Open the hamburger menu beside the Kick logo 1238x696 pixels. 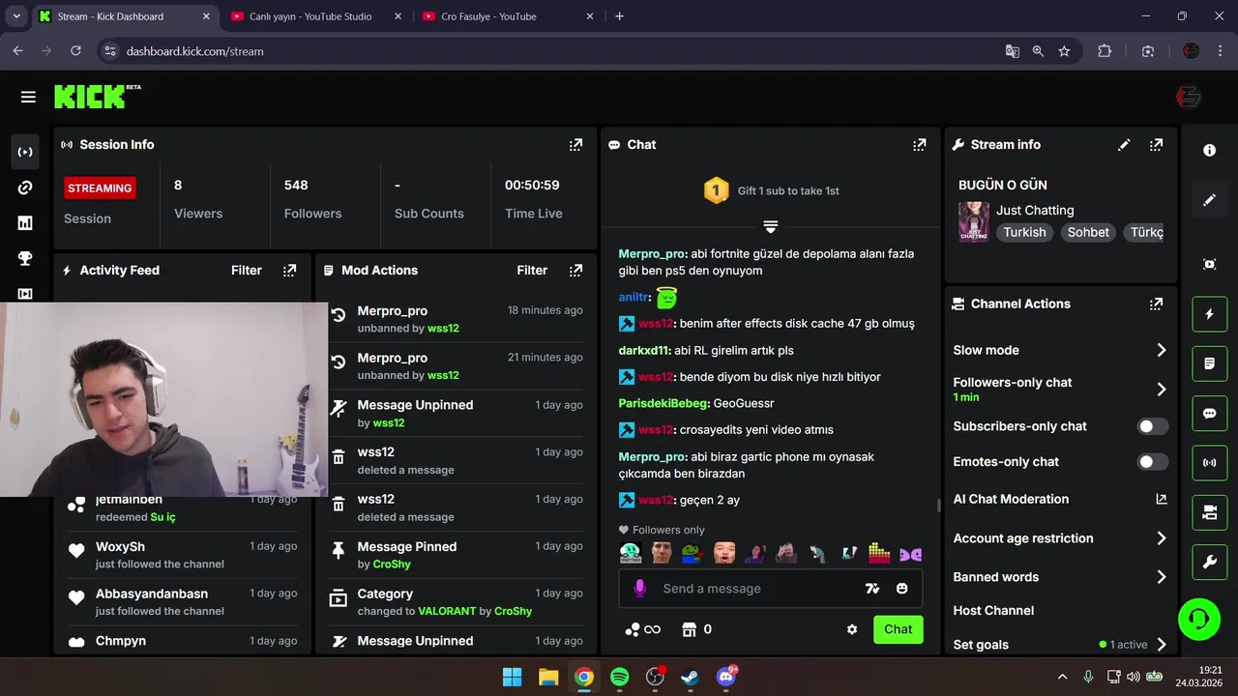pos(28,97)
